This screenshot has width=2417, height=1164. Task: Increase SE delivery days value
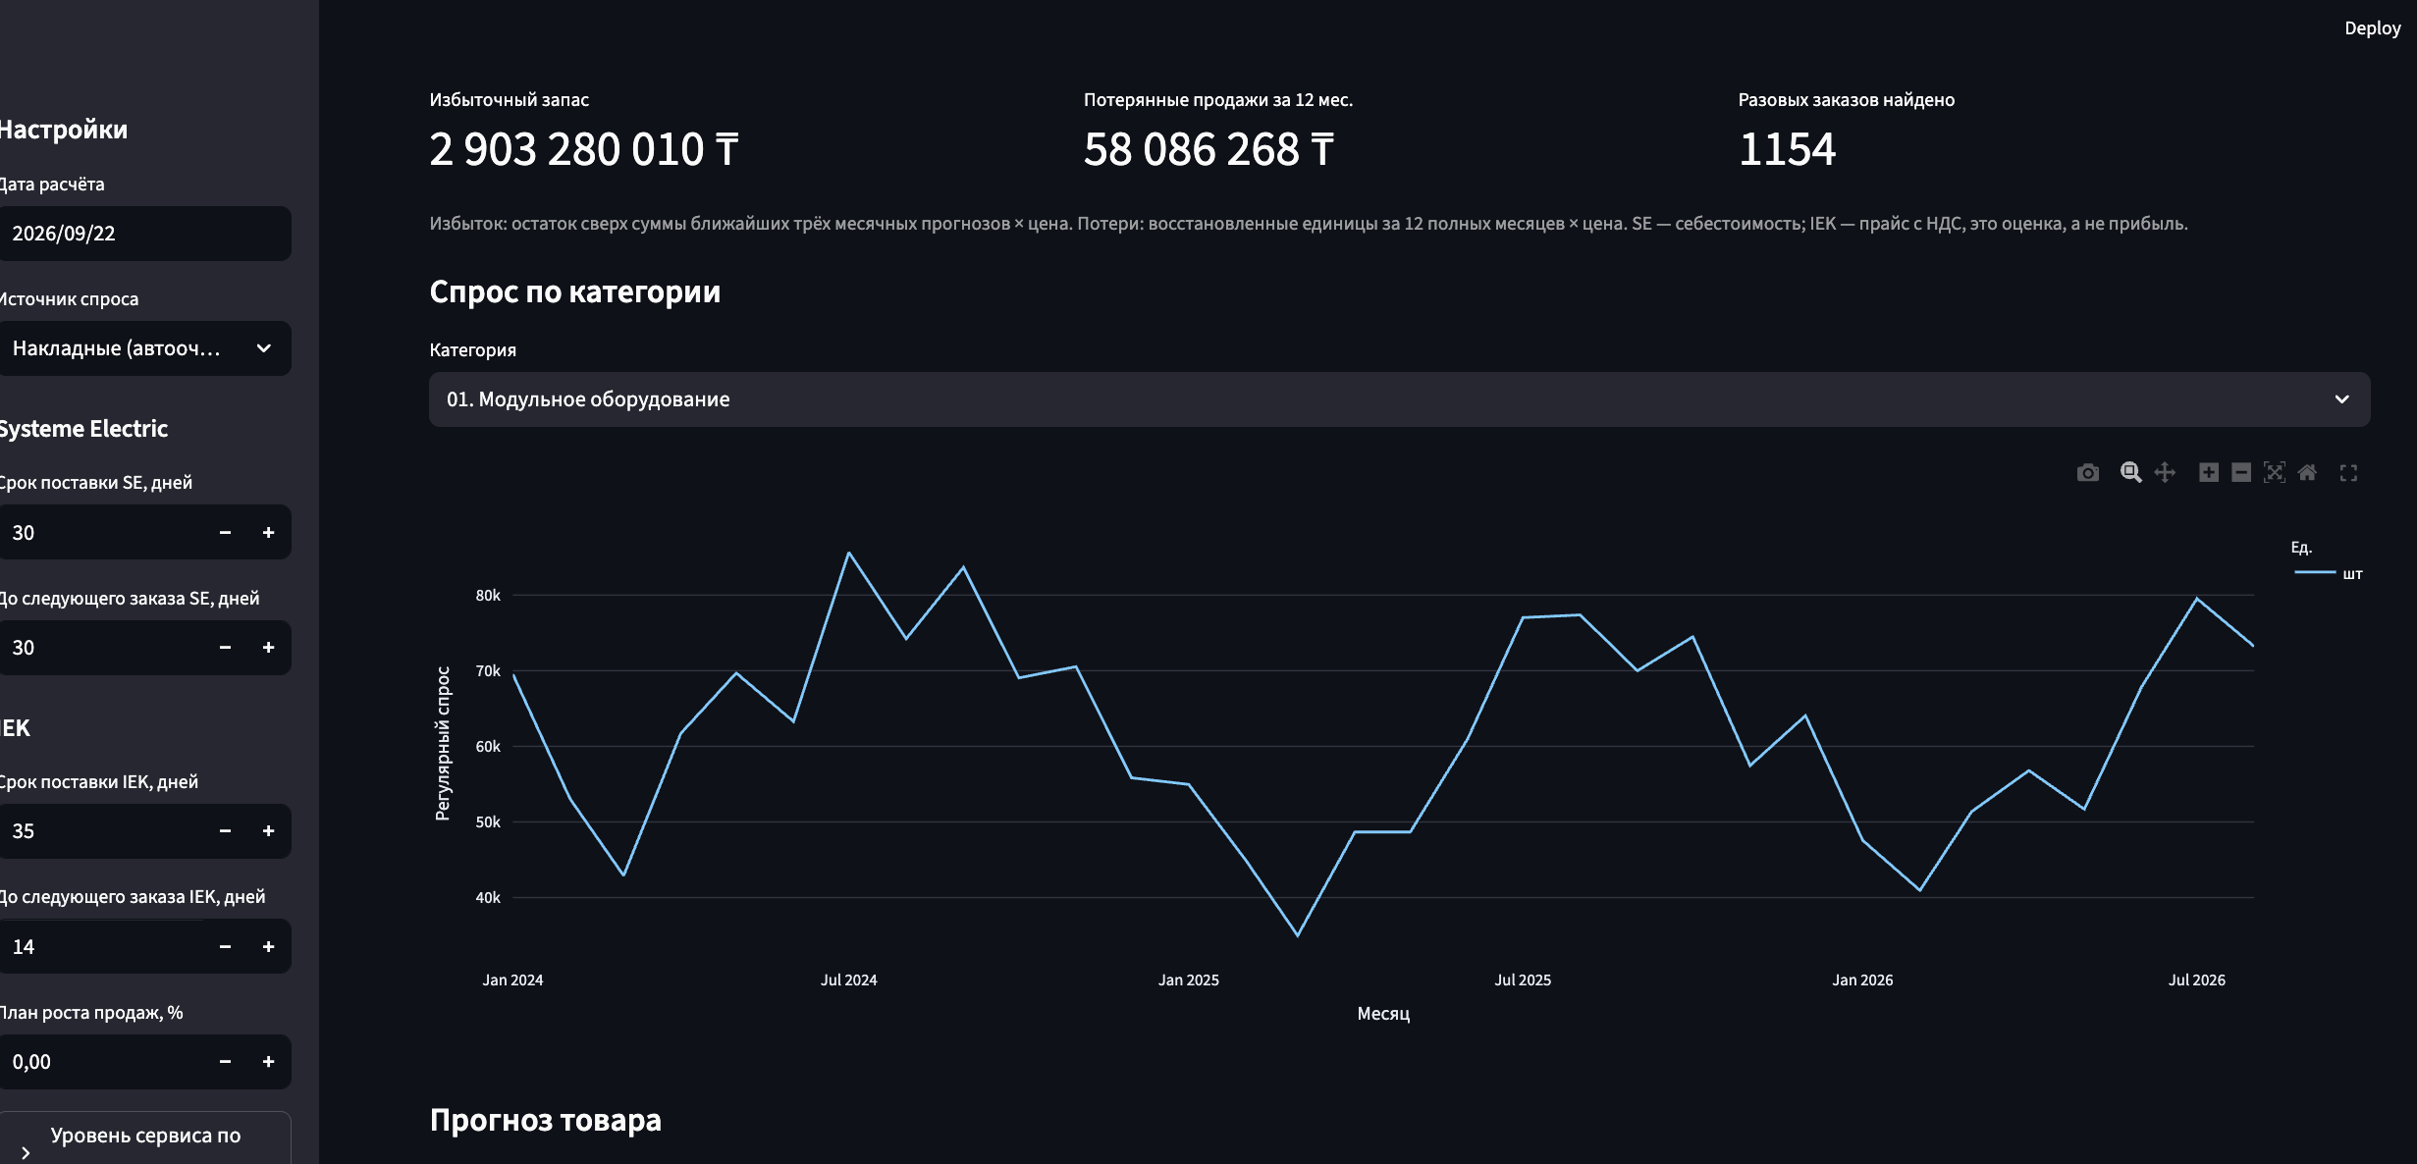pyautogui.click(x=268, y=532)
